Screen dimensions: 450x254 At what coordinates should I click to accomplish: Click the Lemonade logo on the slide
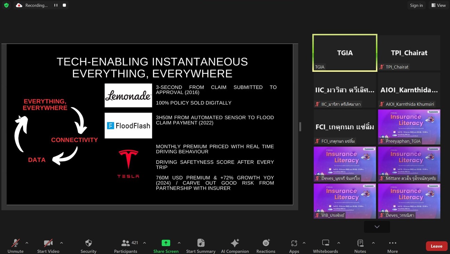(x=128, y=95)
